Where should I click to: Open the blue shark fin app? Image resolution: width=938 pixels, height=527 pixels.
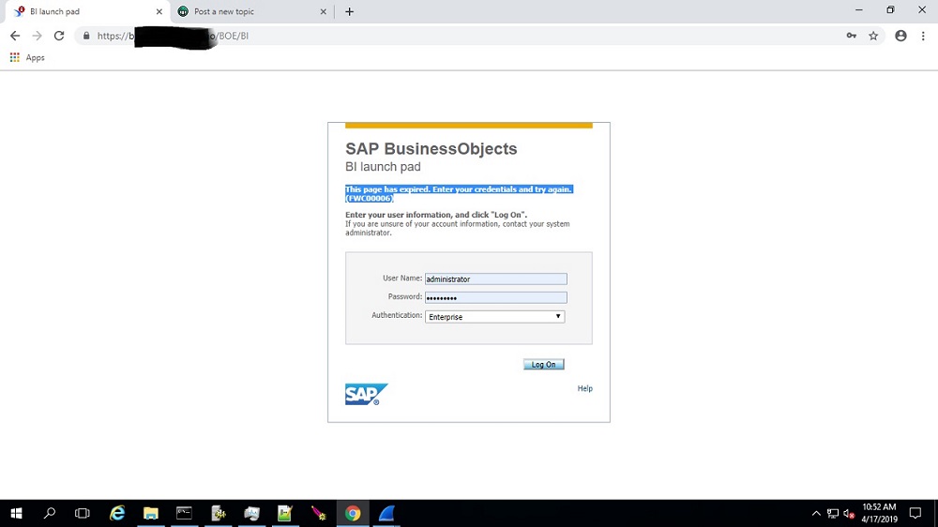coord(386,513)
